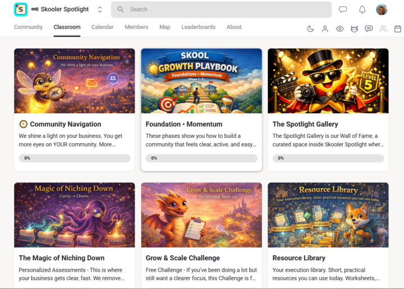Click the cat face icon
This screenshot has width=404, height=289.
coord(354,29)
